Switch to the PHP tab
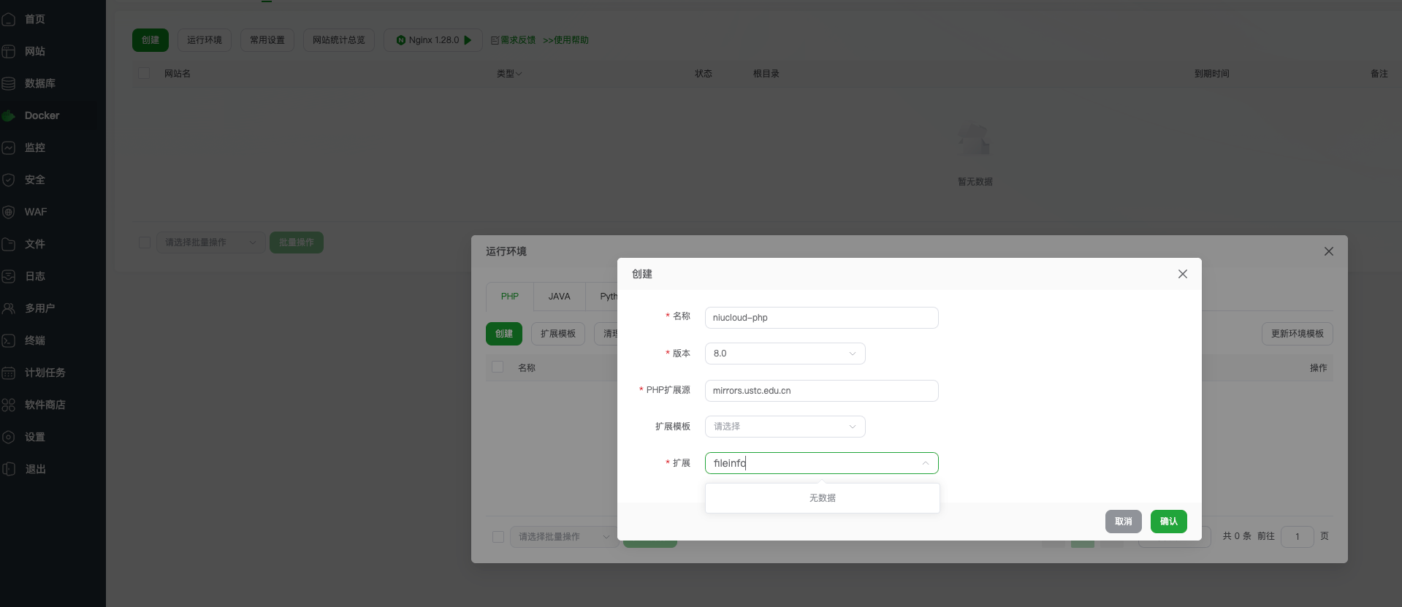Viewport: 1402px width, 607px height. (x=510, y=297)
